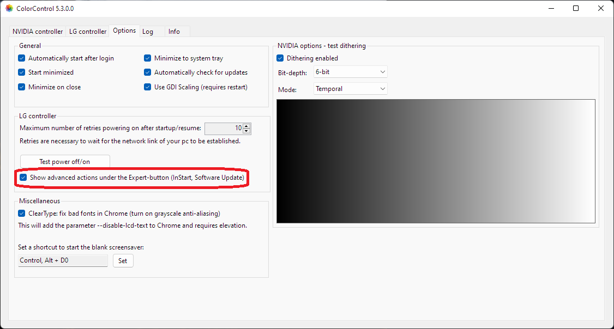This screenshot has height=329, width=614.
Task: Turn off automatic update checking
Action: pyautogui.click(x=147, y=72)
